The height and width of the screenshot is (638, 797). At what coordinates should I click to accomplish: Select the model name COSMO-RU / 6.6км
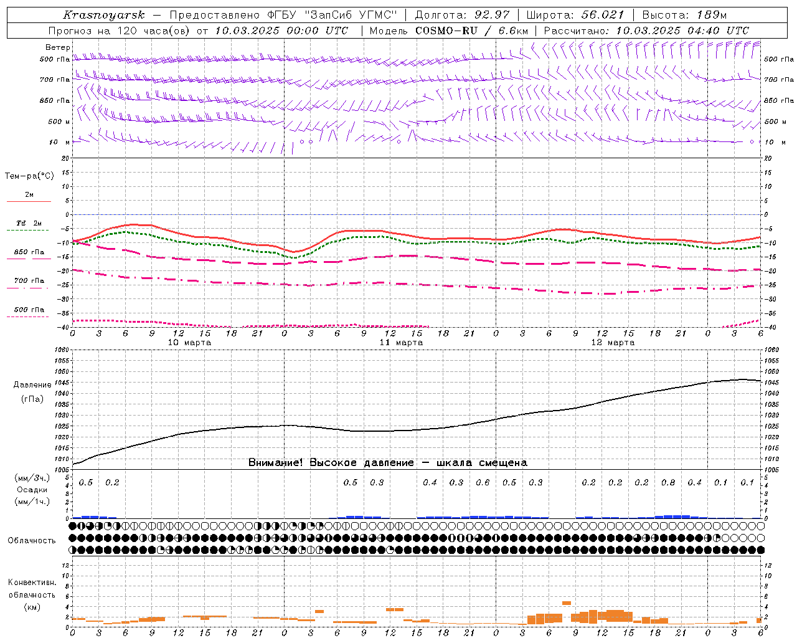(471, 31)
